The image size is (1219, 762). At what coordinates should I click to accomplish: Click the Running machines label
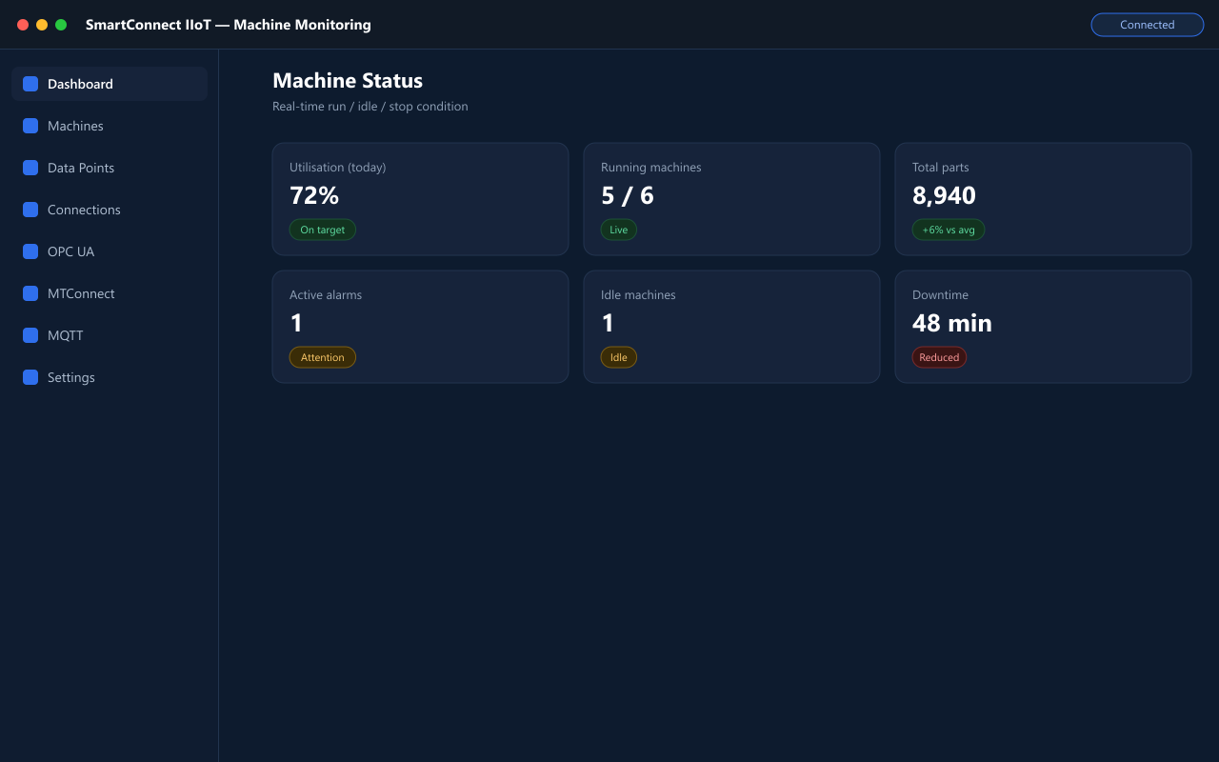click(651, 168)
